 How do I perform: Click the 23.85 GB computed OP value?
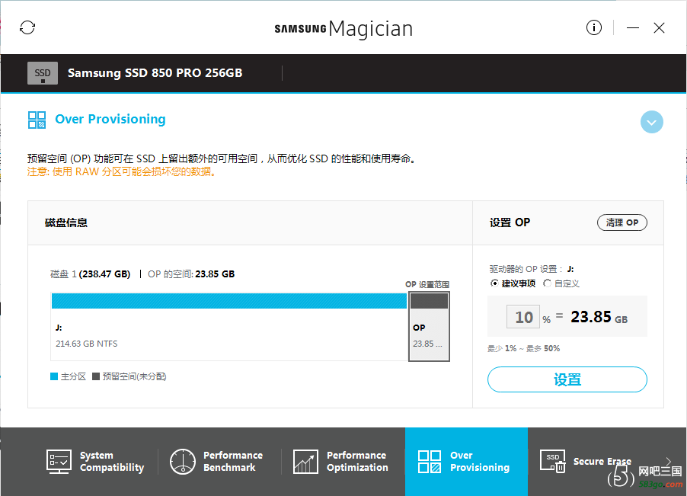[599, 317]
